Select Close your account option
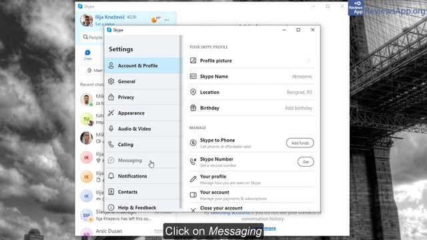427x240 pixels. click(x=252, y=207)
